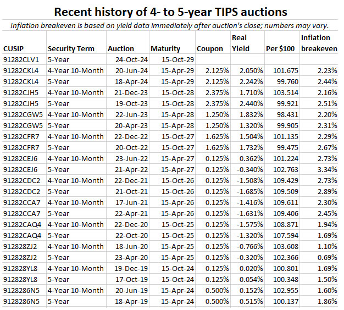The height and width of the screenshot is (310, 344).
Task: Click the real yield value 2.242%
Action: pos(250,81)
